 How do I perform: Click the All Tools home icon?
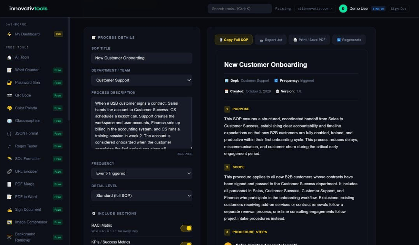coord(9,57)
